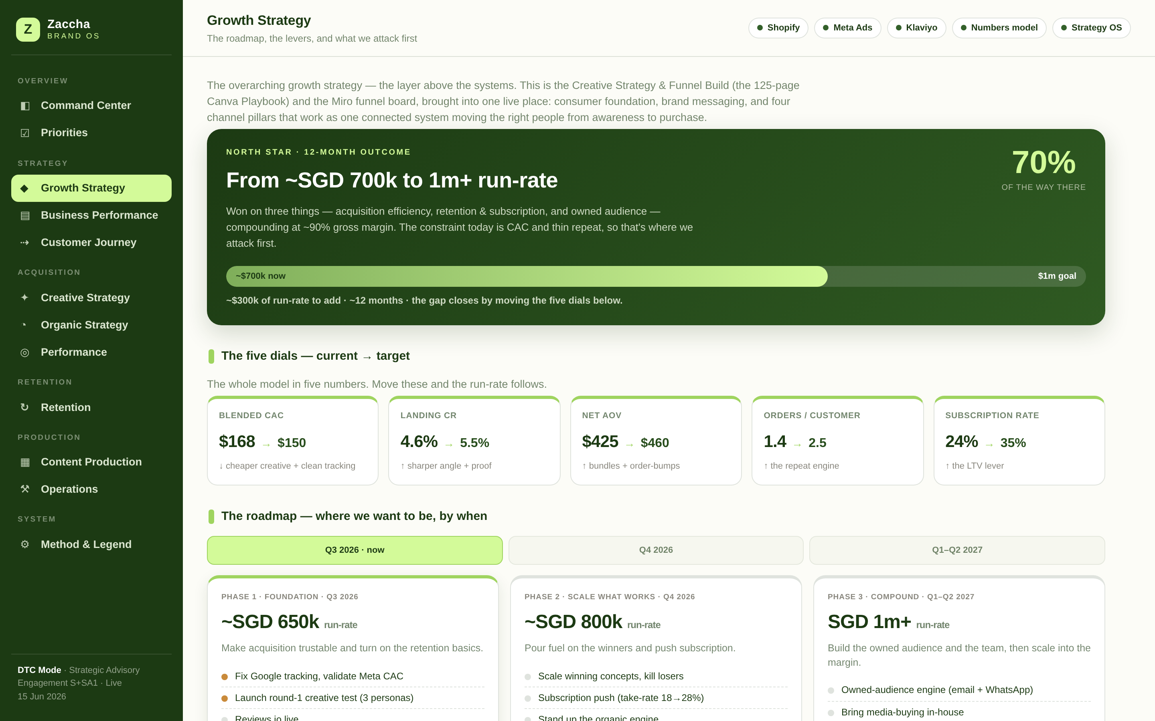Viewport: 1155px width, 721px height.
Task: Open Command Center via its sidebar icon
Action: (25, 106)
